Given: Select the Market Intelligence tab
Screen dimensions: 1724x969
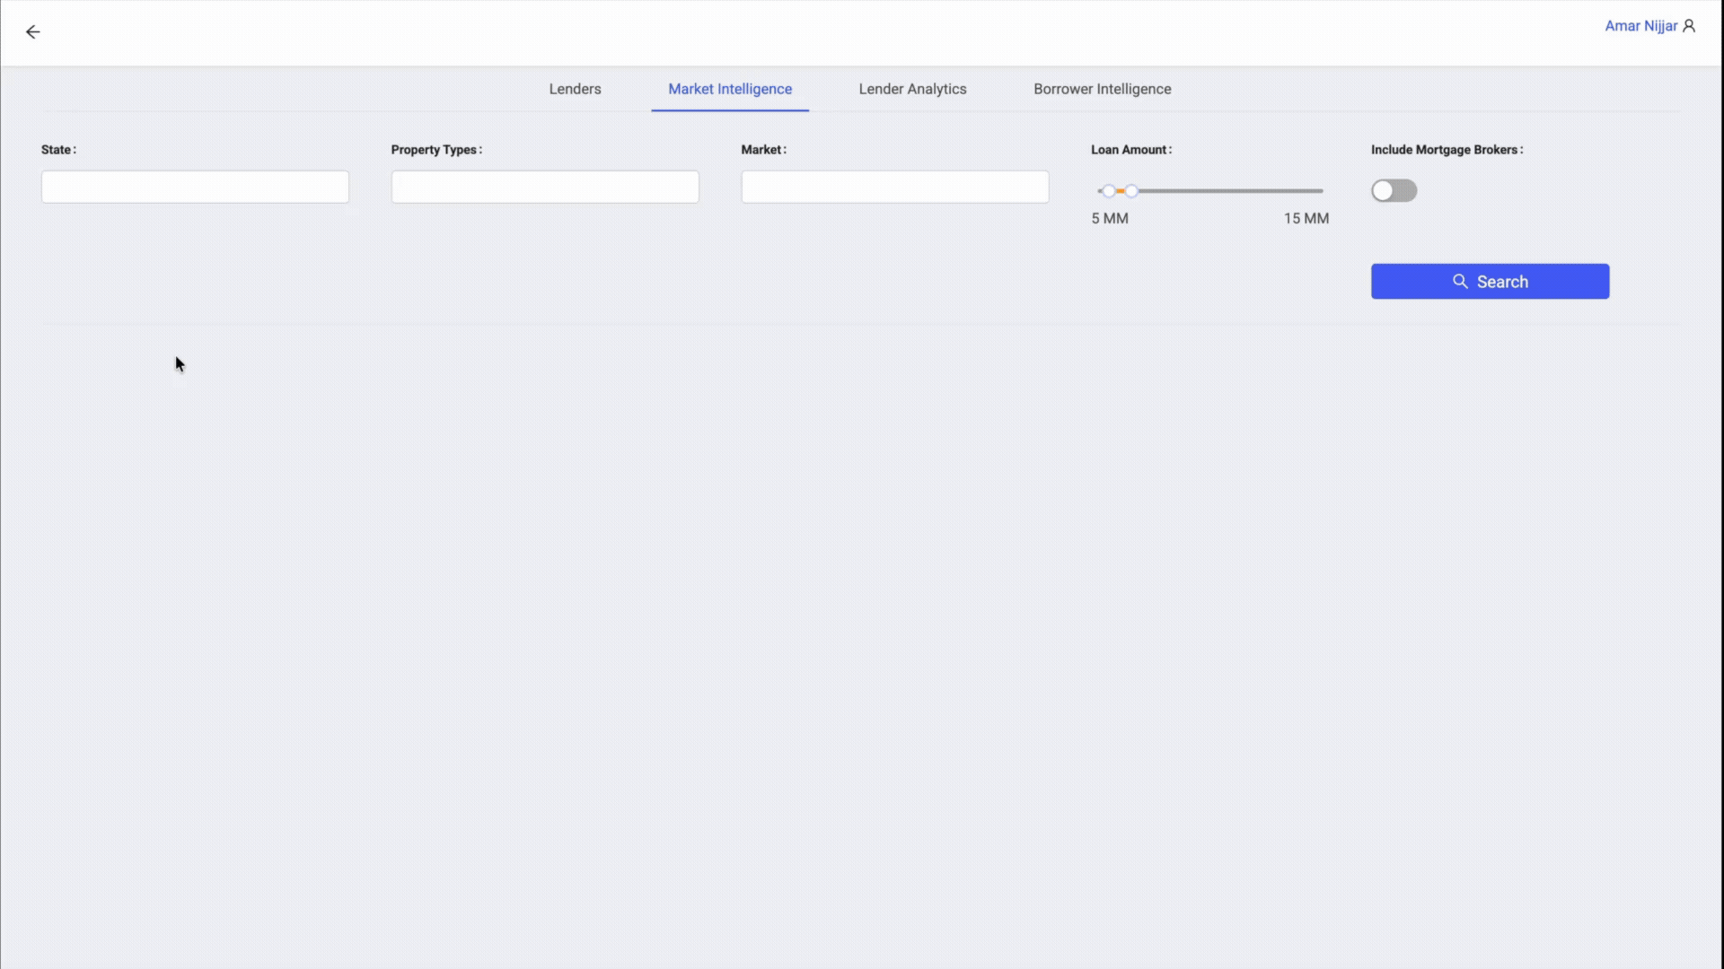Looking at the screenshot, I should [x=729, y=89].
